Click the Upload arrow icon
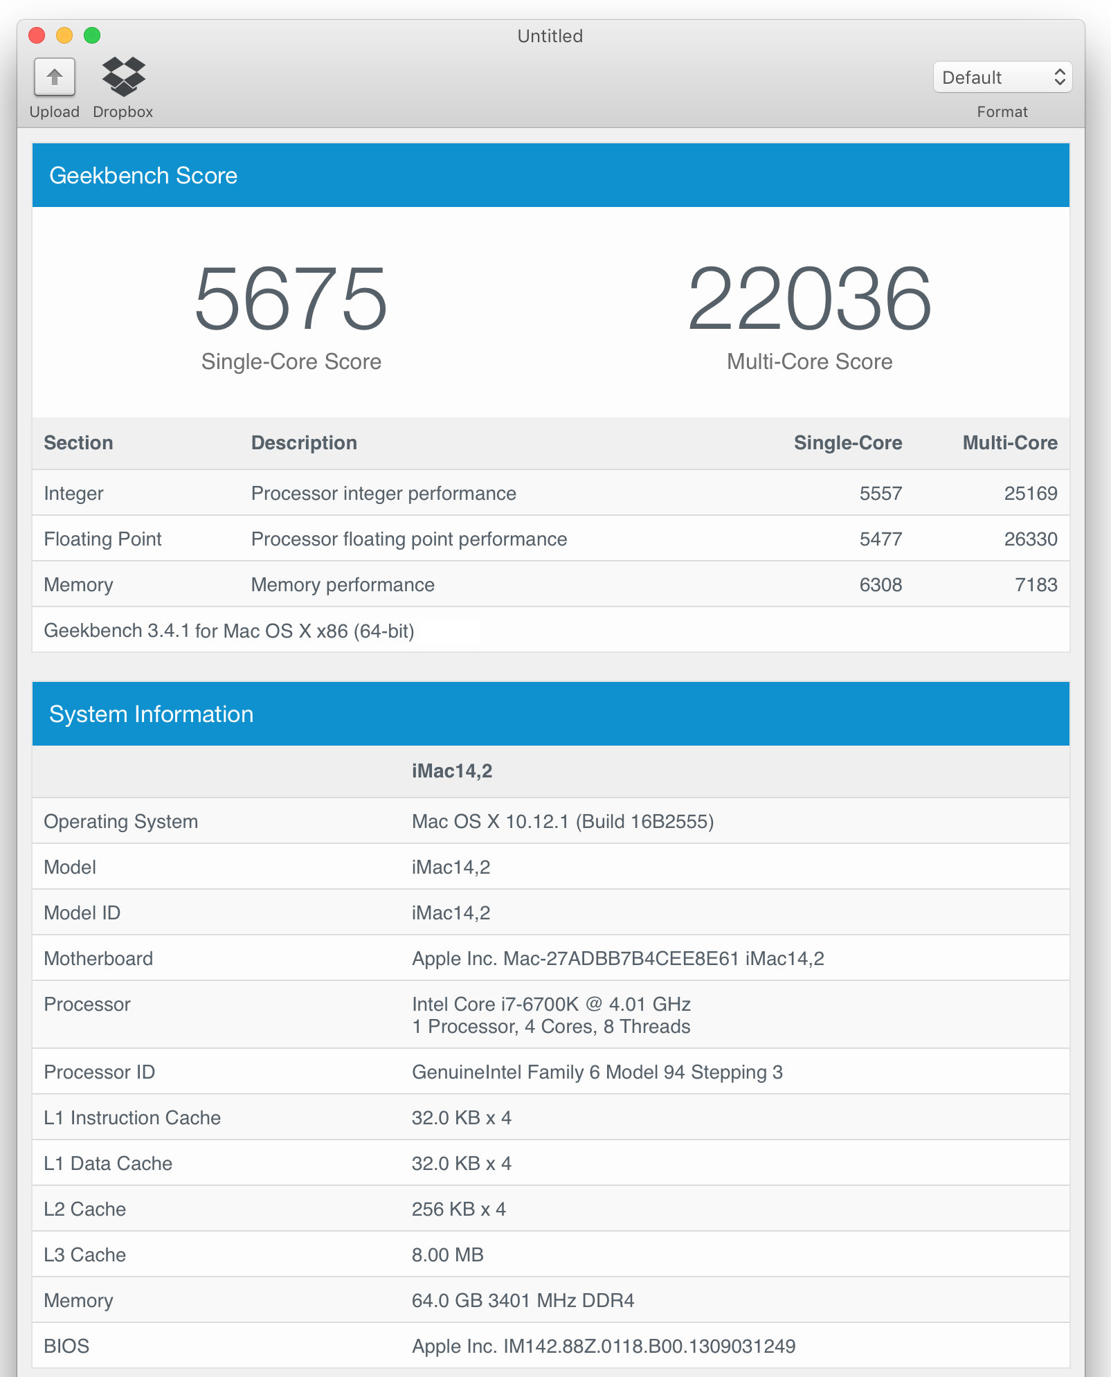 (55, 77)
